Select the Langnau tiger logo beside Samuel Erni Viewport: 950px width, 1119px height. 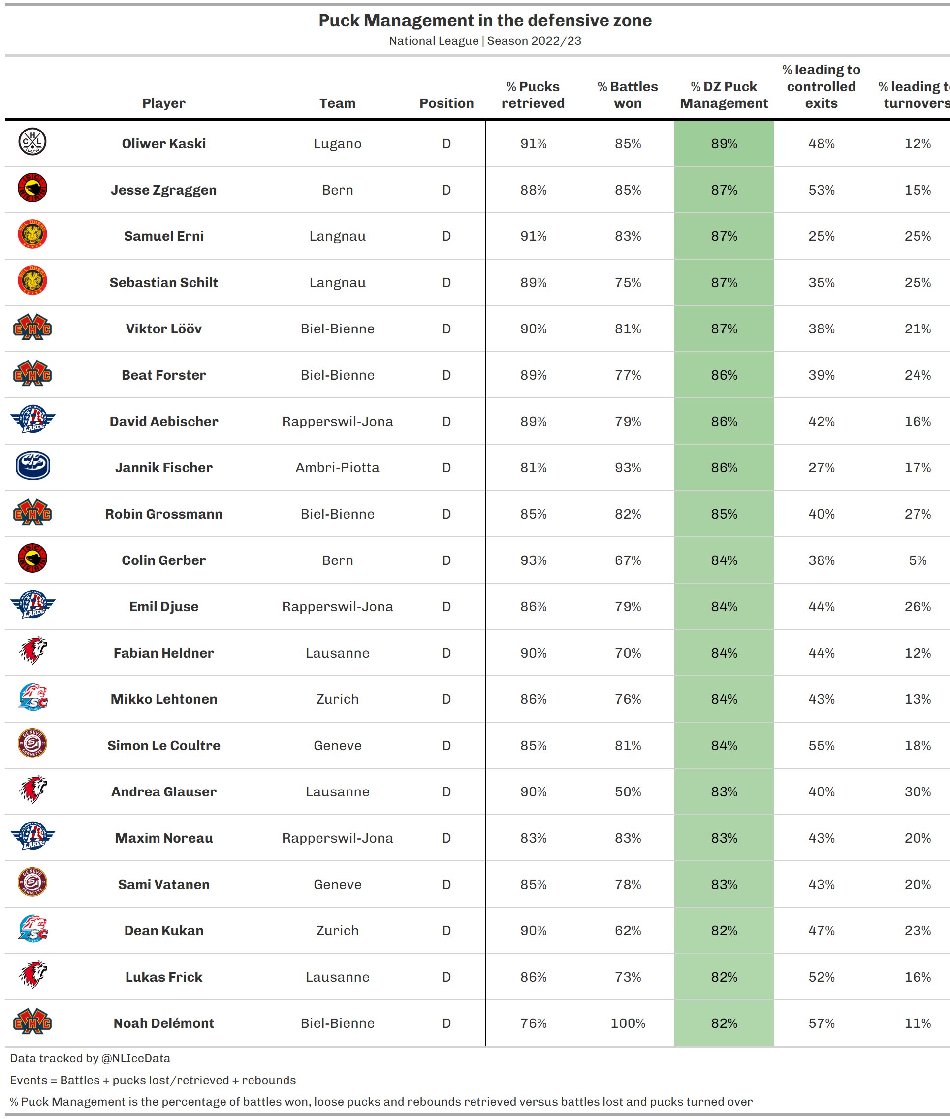[32, 235]
